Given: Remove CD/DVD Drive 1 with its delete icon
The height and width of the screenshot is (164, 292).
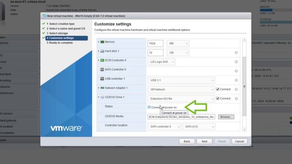Looking at the screenshot, I should tap(236, 98).
